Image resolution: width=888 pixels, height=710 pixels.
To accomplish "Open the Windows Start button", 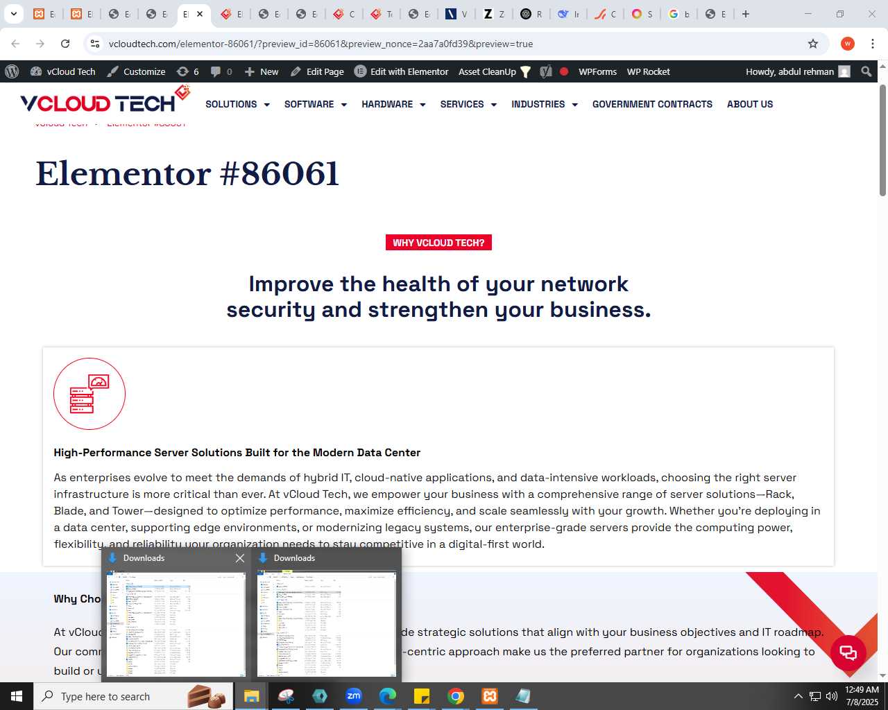I will pos(17,696).
